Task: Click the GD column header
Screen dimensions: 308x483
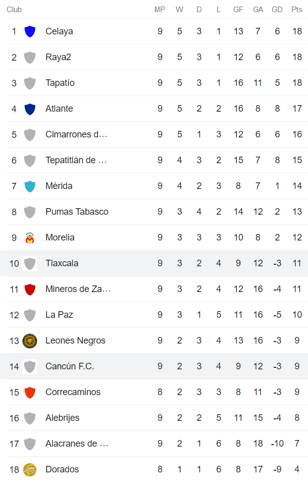Action: pyautogui.click(x=277, y=10)
